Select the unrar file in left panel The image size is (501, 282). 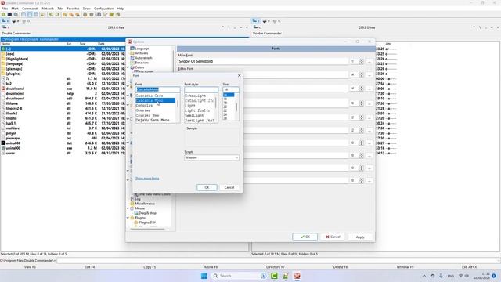point(10,154)
